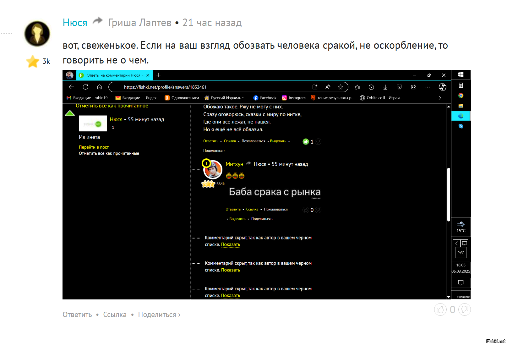Expand Поделиться › under Митхун's comment

262,219
